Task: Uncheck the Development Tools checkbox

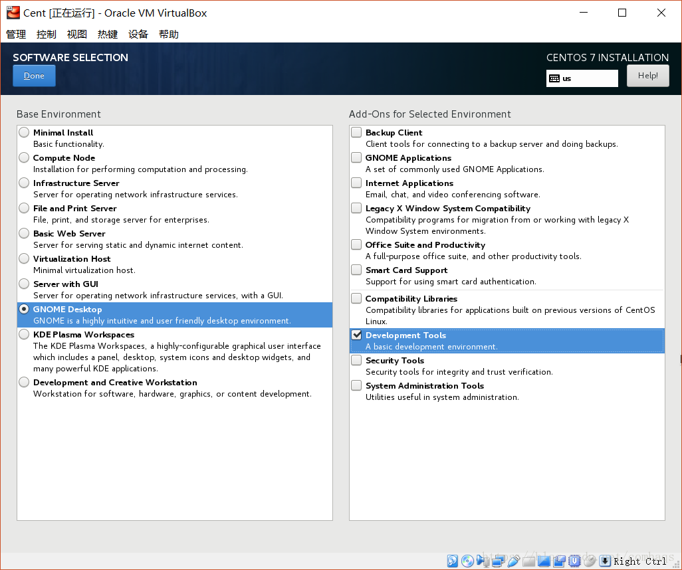Action: coord(356,334)
